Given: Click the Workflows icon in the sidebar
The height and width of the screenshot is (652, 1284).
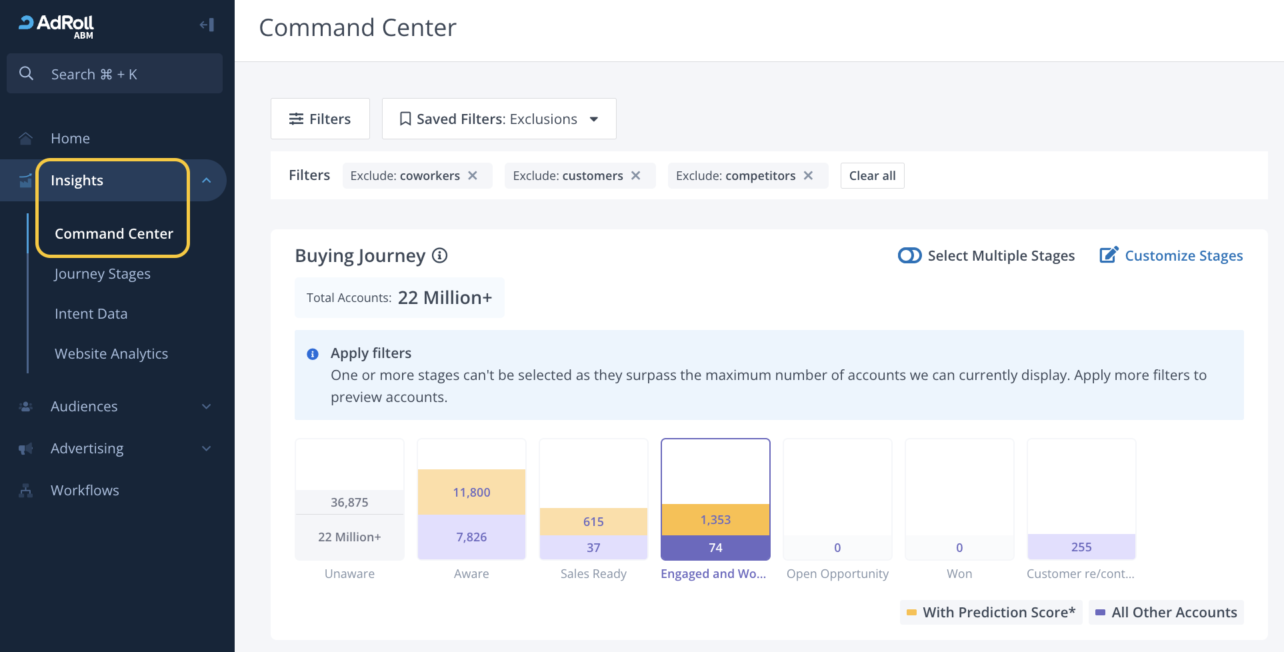Looking at the screenshot, I should pos(26,491).
